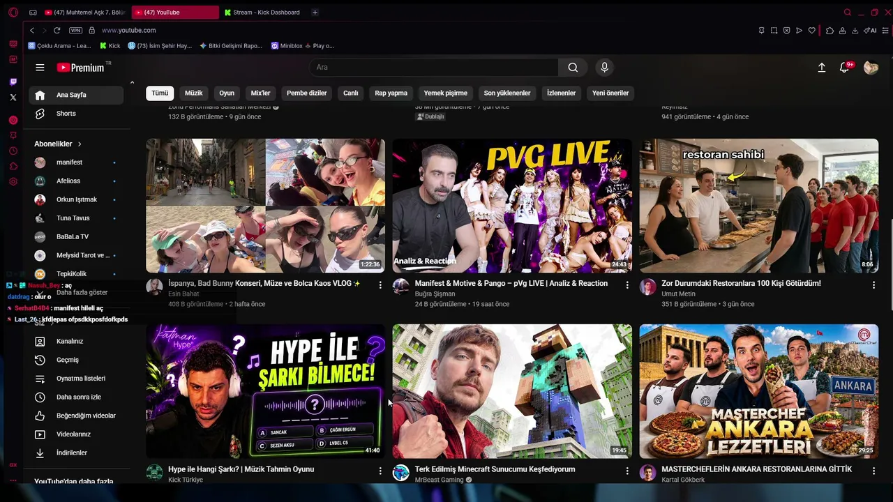Select the Canlı filter chip
Viewport: 893px width, 502px height.
pyautogui.click(x=351, y=93)
